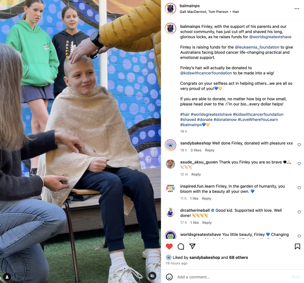
Task: View the 68 others who liked
Action: pos(238,257)
